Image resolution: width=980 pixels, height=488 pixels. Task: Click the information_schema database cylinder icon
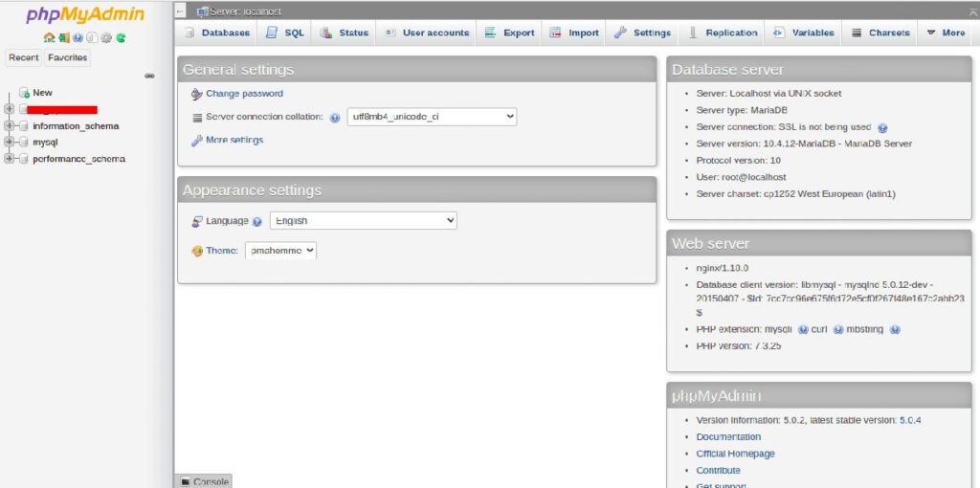click(x=24, y=125)
